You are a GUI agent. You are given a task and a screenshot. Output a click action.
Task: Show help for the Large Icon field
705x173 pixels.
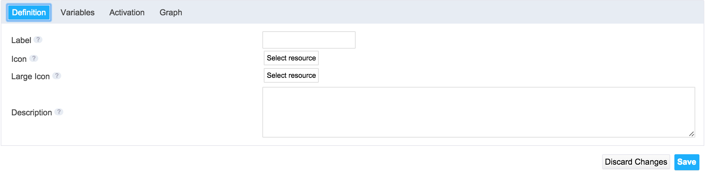(x=57, y=76)
